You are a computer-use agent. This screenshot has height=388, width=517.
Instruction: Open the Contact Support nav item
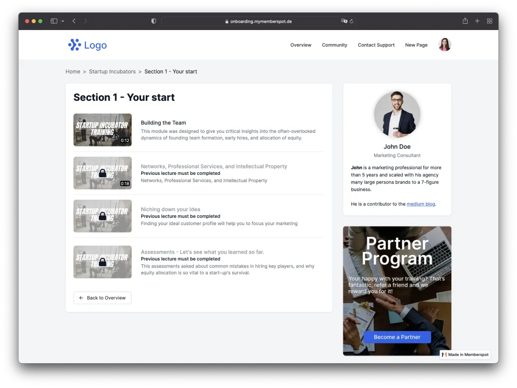[x=376, y=45]
